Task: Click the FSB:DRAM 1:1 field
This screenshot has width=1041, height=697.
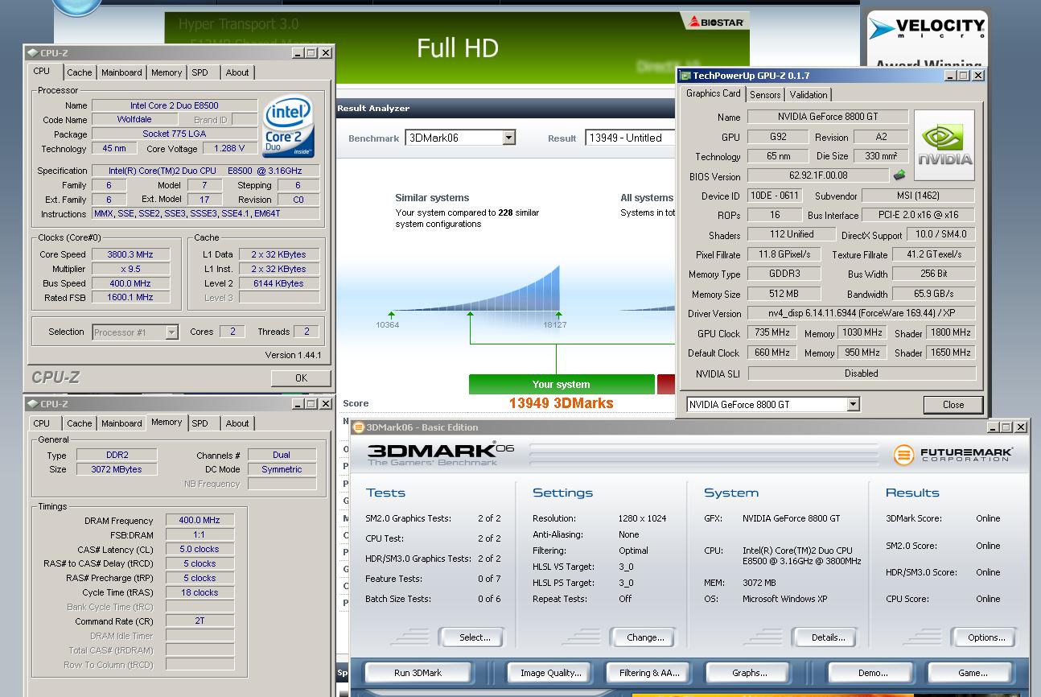Action: pyautogui.click(x=200, y=534)
